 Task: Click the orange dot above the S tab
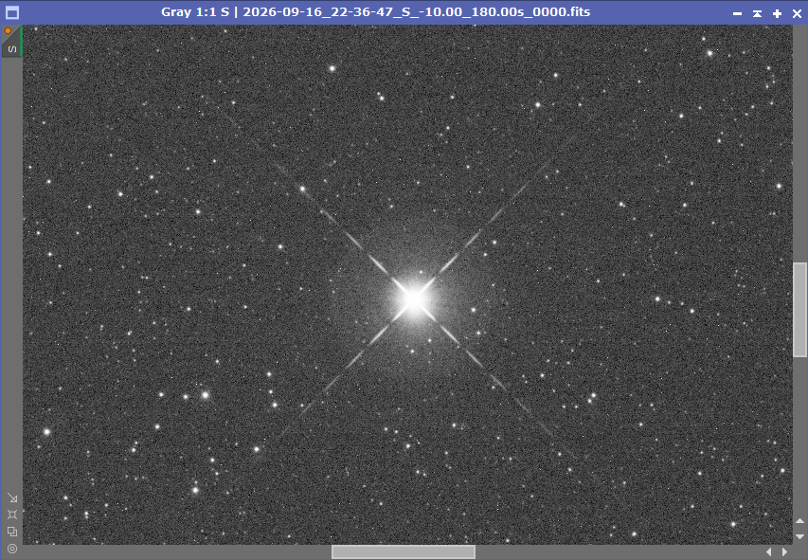(x=8, y=31)
